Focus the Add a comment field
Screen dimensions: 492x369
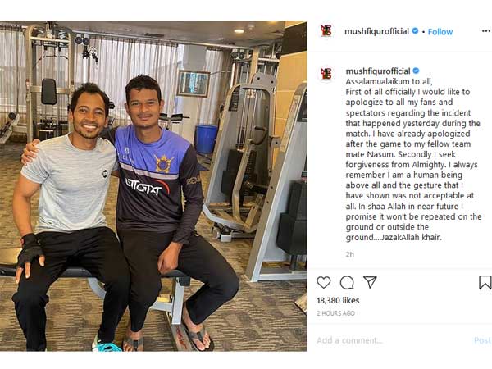(392, 340)
